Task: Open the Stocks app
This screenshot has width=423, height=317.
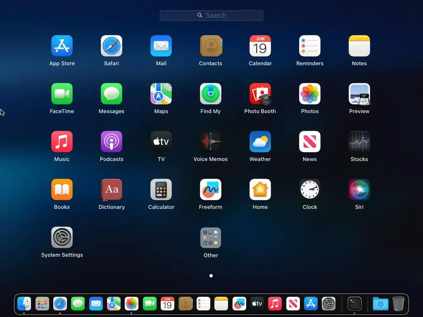Action: 359,142
